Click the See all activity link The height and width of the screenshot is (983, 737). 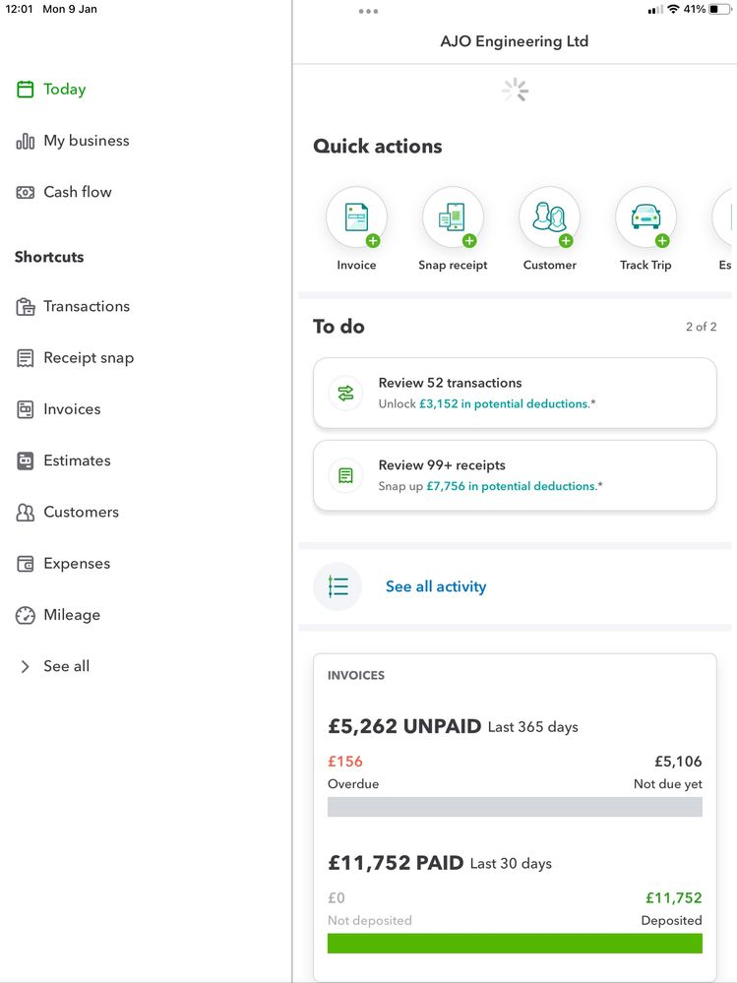pyautogui.click(x=436, y=586)
